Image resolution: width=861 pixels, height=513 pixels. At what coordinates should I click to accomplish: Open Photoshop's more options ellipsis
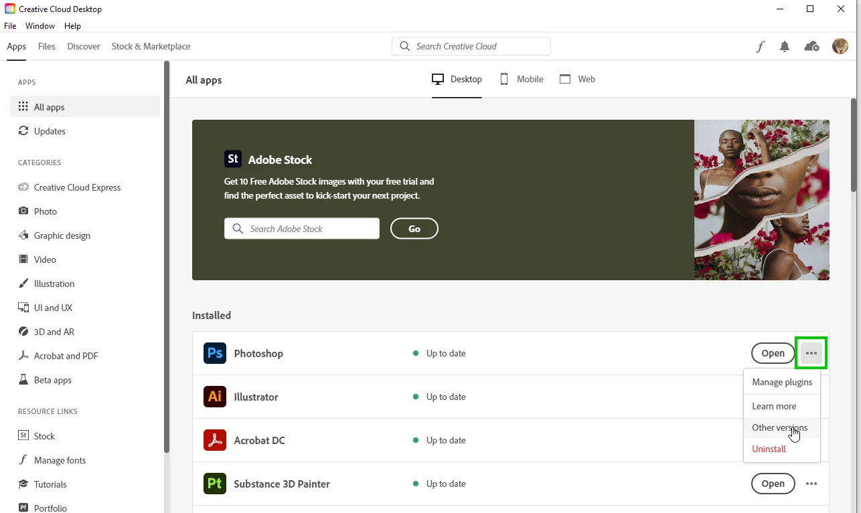[x=811, y=353]
